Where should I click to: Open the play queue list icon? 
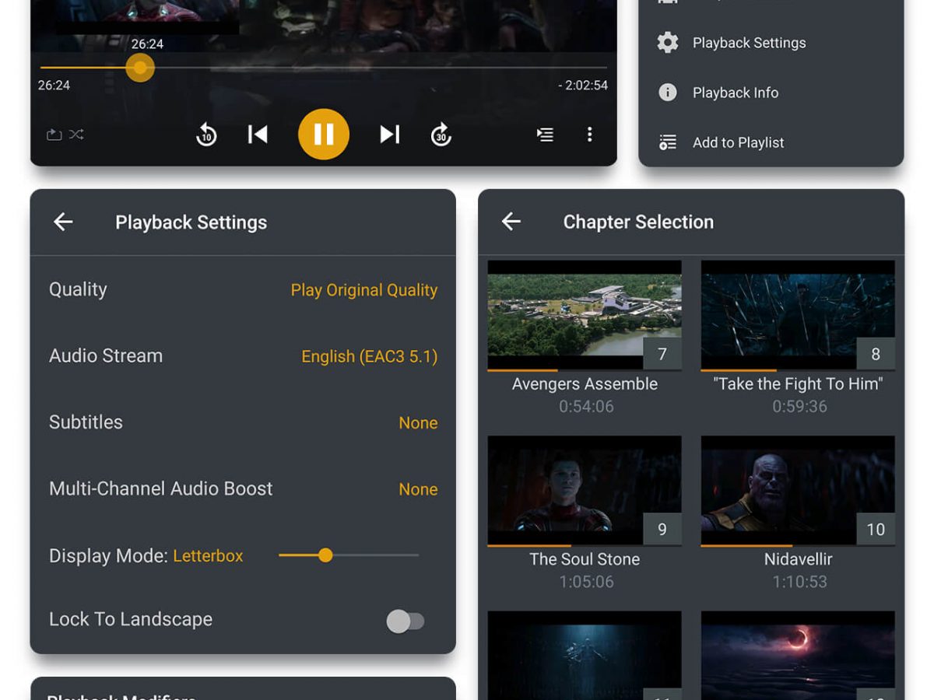[x=545, y=135]
